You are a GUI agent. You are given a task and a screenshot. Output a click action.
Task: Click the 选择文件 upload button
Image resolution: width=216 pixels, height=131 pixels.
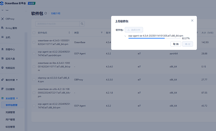point(134,30)
